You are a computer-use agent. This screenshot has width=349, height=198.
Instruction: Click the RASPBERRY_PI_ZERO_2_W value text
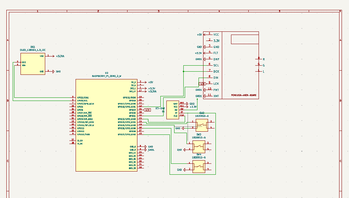106,76
